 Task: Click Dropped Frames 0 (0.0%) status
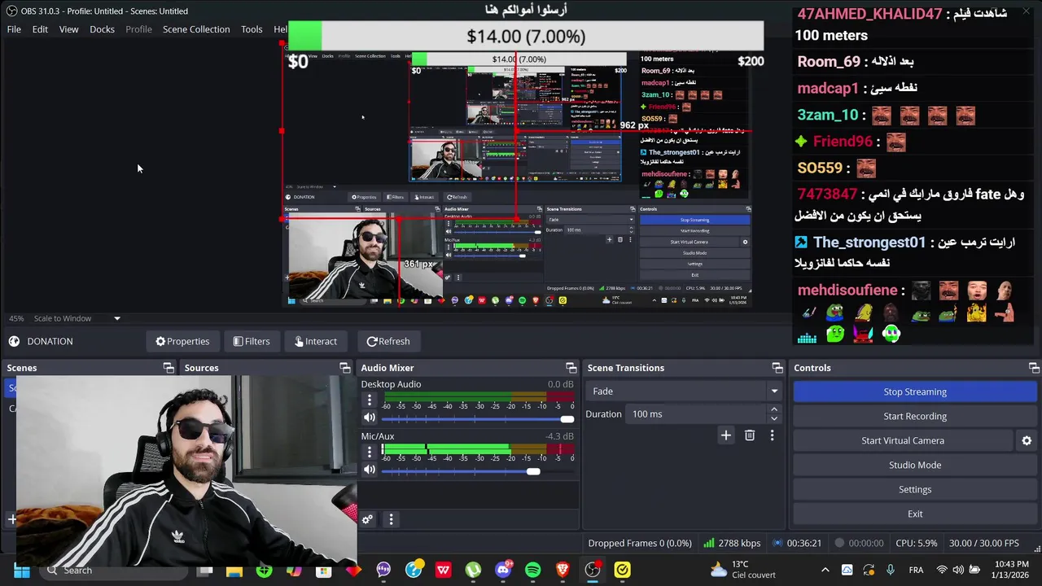640,543
